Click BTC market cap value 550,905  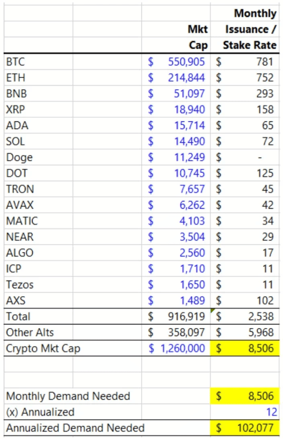click(x=187, y=62)
